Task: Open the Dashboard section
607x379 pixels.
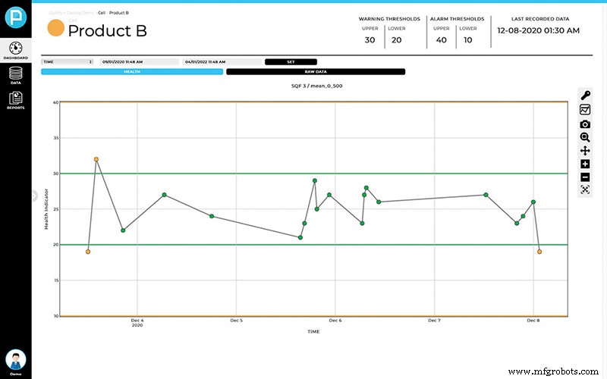Action: click(x=16, y=50)
